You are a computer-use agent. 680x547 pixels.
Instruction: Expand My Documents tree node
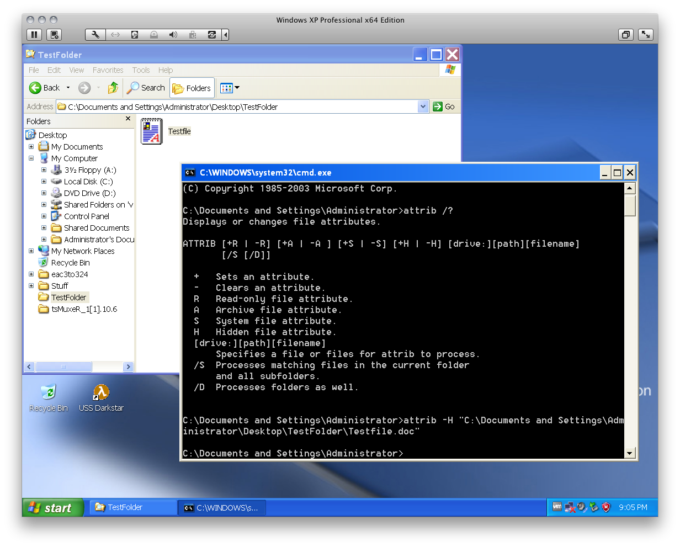pyautogui.click(x=31, y=147)
